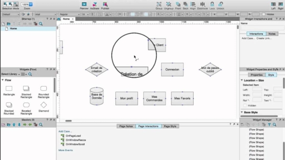Click the Publish toolbar icon
Viewport: 285px width, 160px height.
105,4
